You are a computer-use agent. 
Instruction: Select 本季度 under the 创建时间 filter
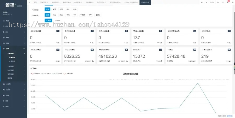82,15
